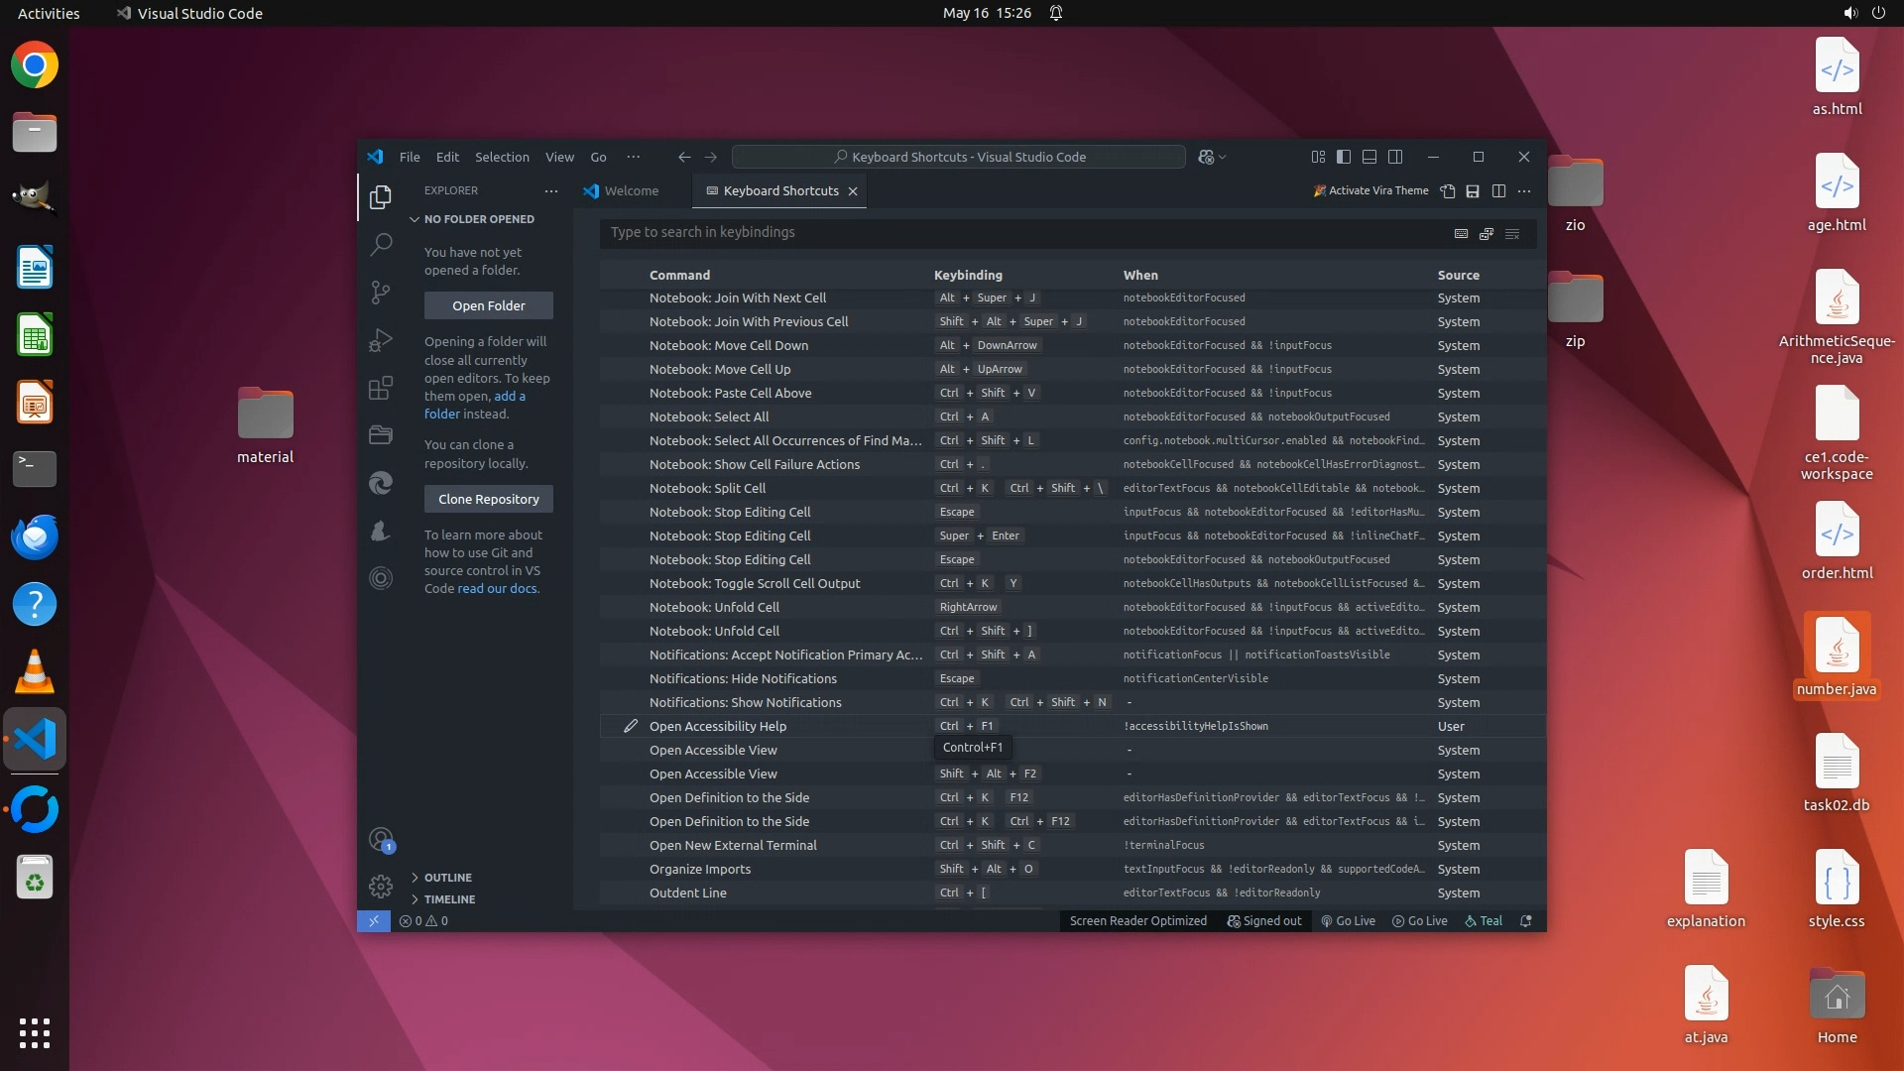The width and height of the screenshot is (1904, 1071).
Task: Collapse the NO FOLDER OPENED section
Action: (478, 219)
